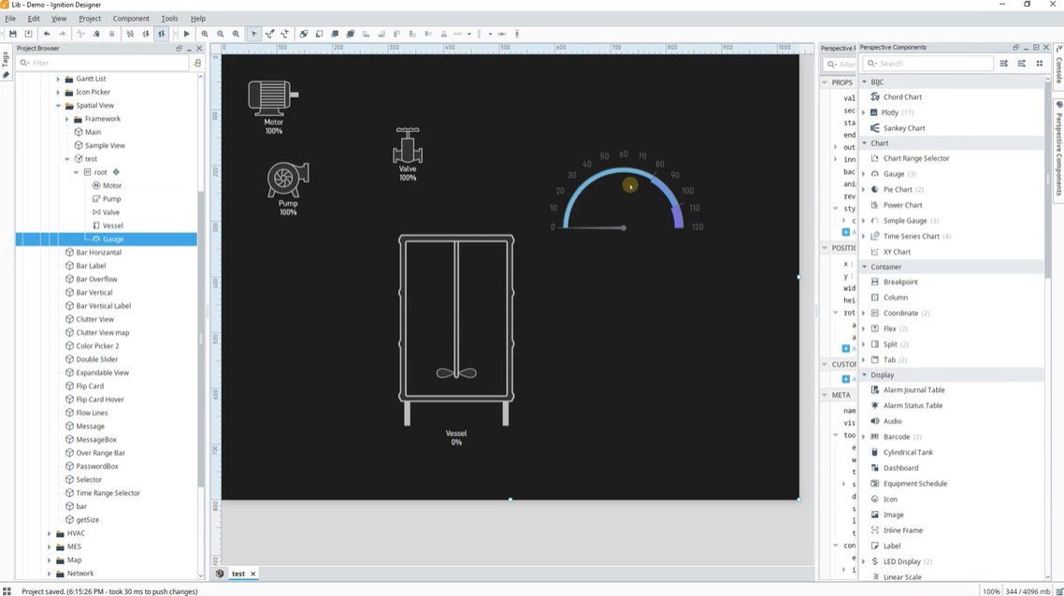Select the Equipment Schedule component

click(x=914, y=484)
